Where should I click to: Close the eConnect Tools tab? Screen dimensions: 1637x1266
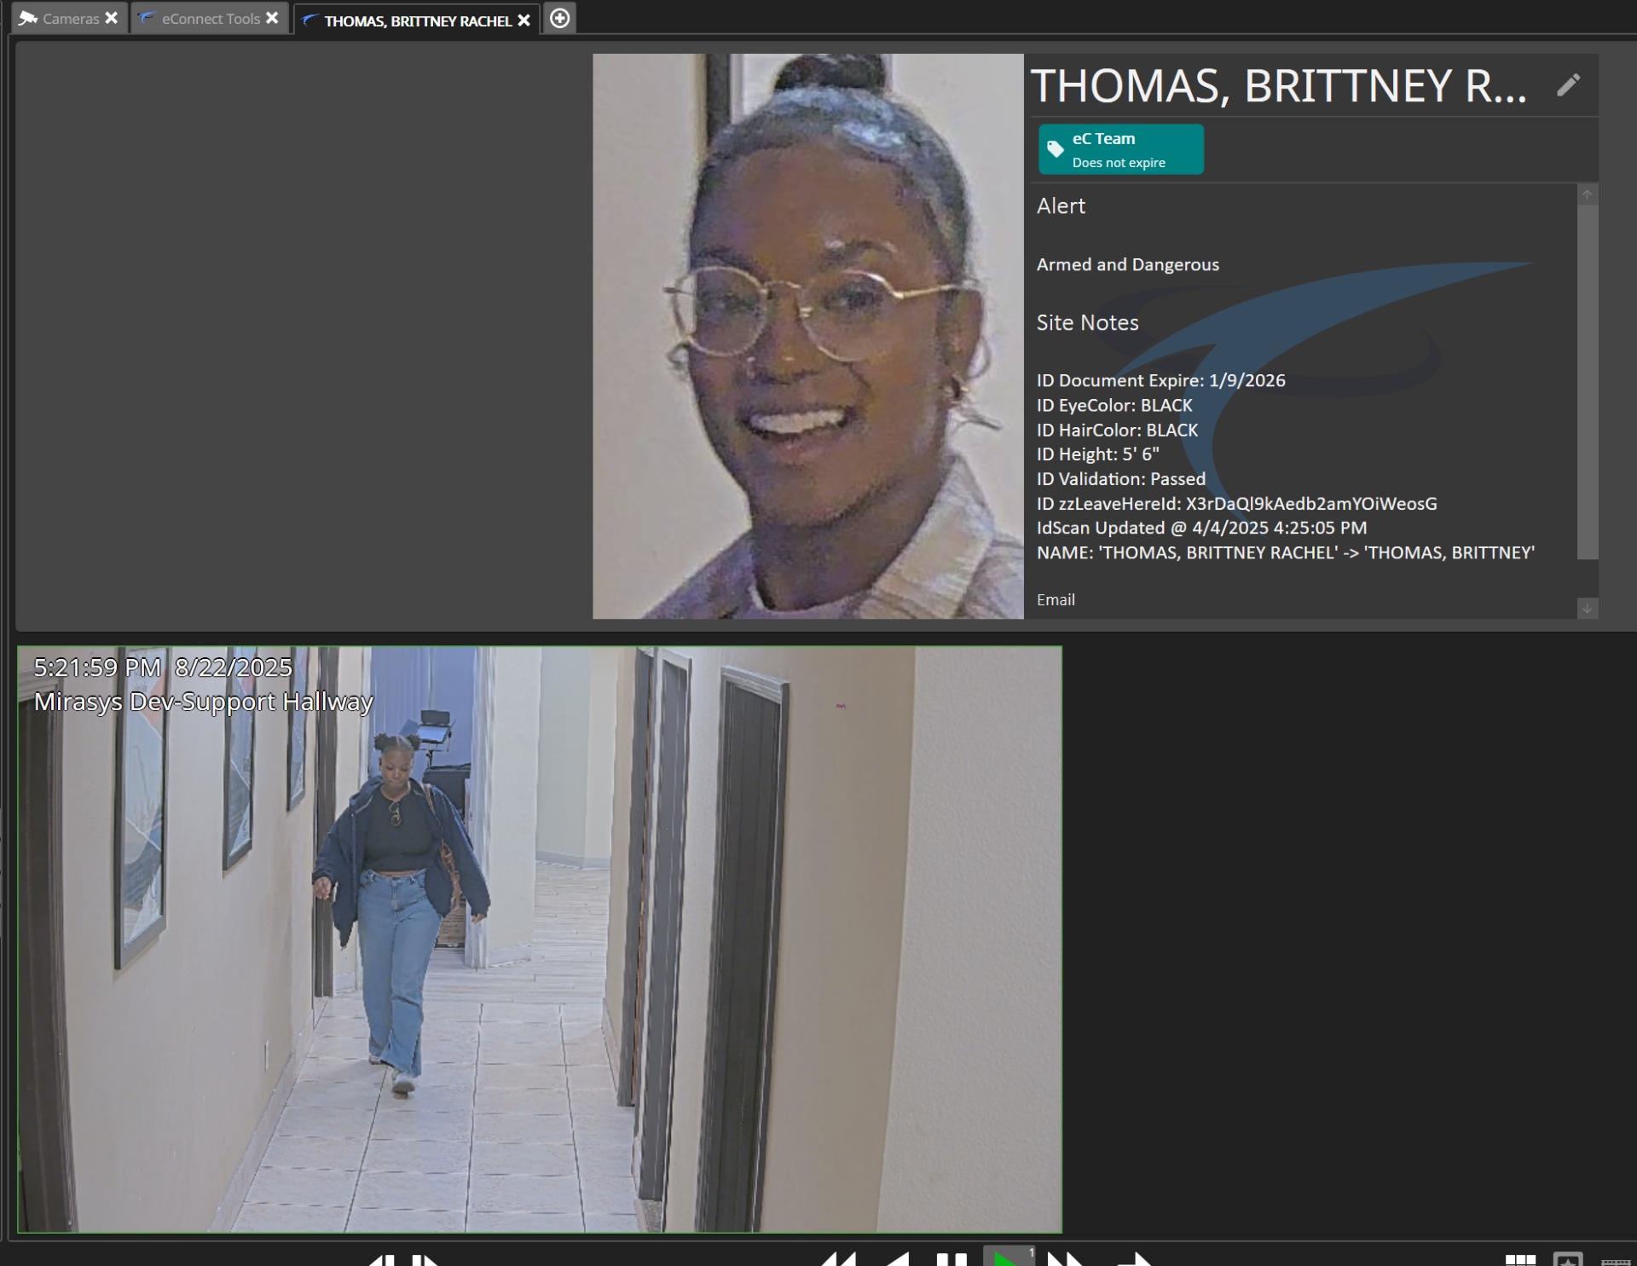click(x=272, y=18)
